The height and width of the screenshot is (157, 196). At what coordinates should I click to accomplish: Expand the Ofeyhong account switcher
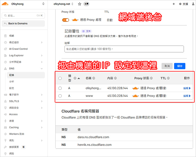pyautogui.click(x=43, y=4)
